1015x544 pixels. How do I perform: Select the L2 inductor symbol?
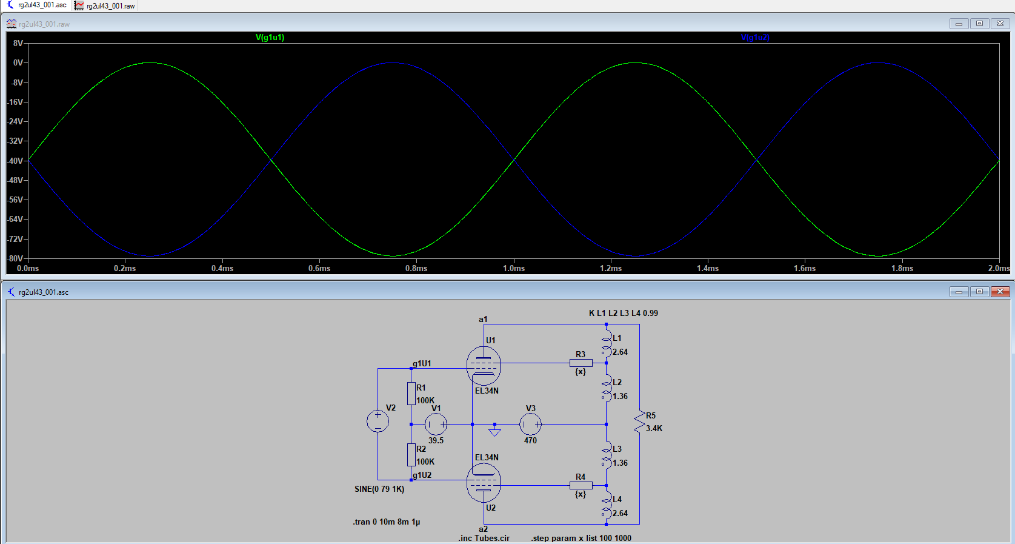point(606,388)
